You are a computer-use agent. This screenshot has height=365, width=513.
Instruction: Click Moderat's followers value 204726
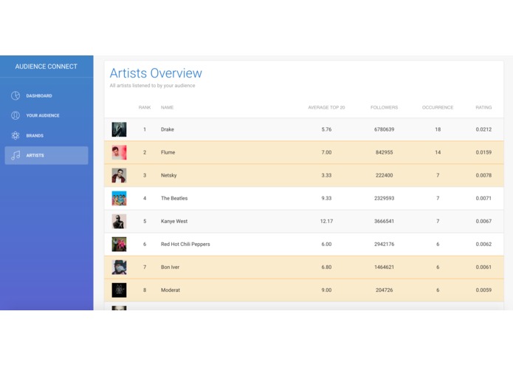(384, 290)
